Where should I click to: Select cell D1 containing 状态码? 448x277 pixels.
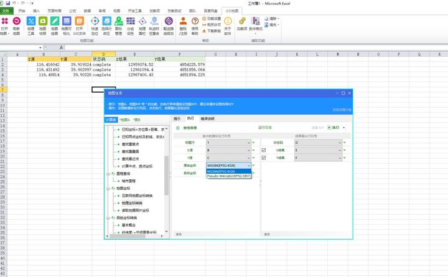[x=104, y=60]
